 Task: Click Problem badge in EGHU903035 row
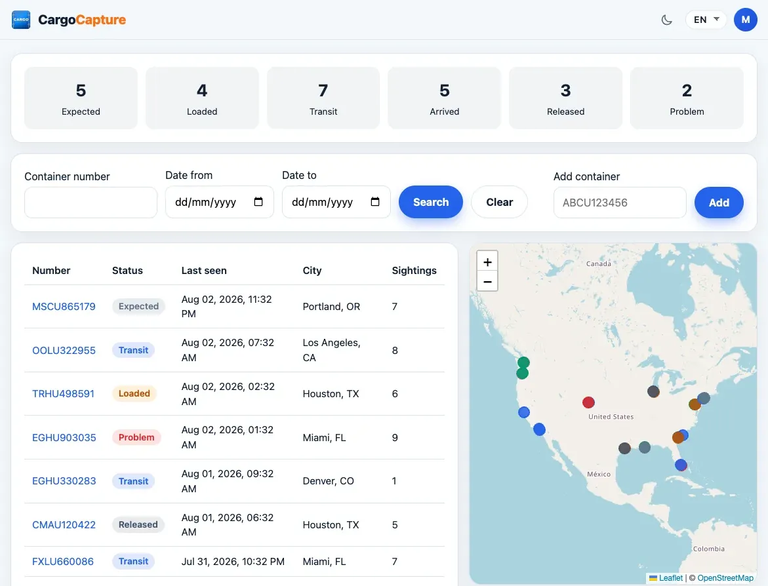point(136,437)
